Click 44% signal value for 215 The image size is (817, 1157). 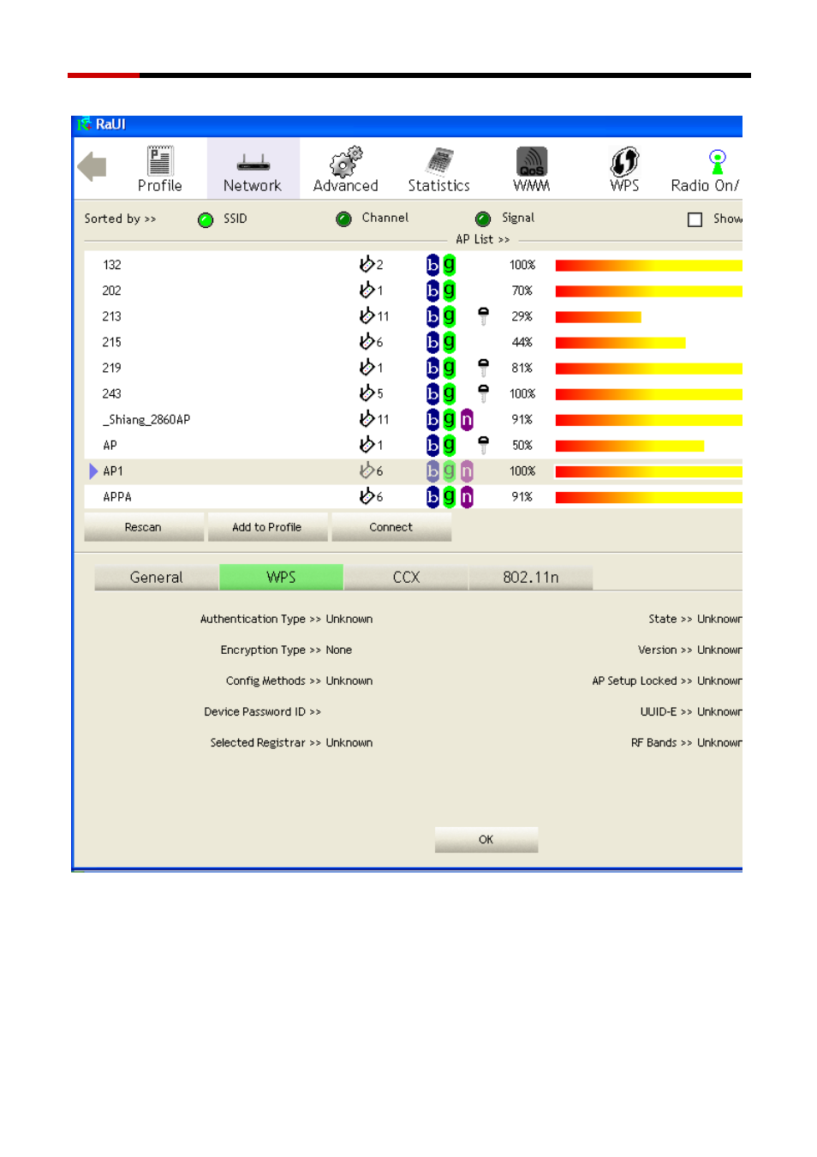coord(522,342)
